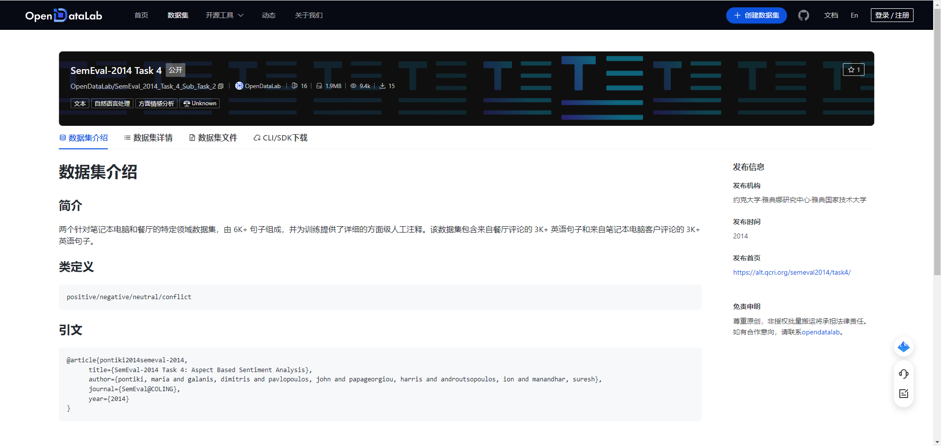Click the dataset path OpenDataLab/SemEval_2014_Task_4_Sub_Task_2
Viewport: 941px width, 446px height.
click(143, 86)
